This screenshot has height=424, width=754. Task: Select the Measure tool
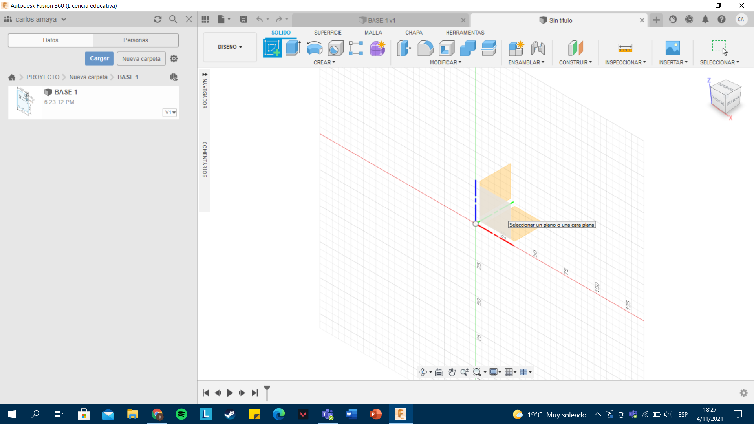[625, 48]
